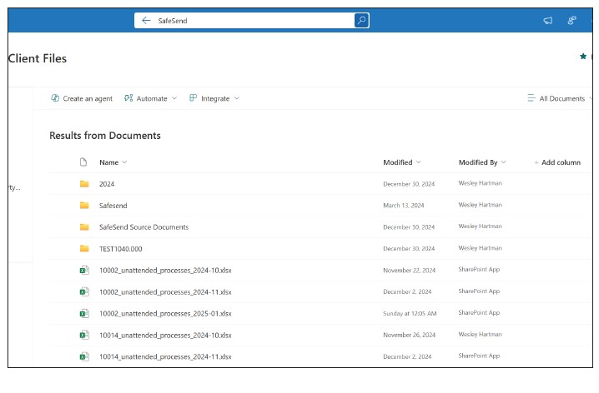Expand the Integrate dropdown menu

click(x=214, y=98)
